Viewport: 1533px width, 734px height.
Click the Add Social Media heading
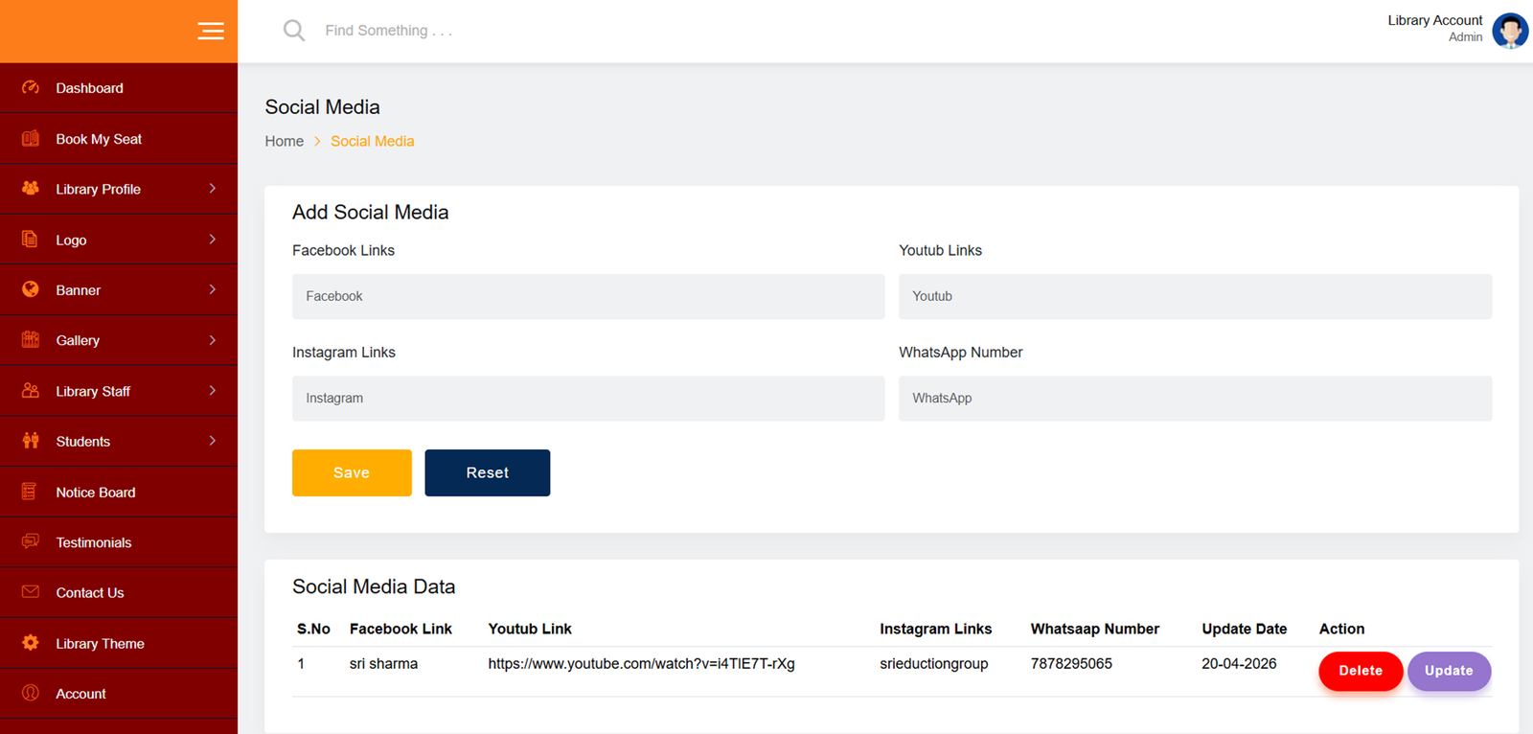pyautogui.click(x=370, y=212)
